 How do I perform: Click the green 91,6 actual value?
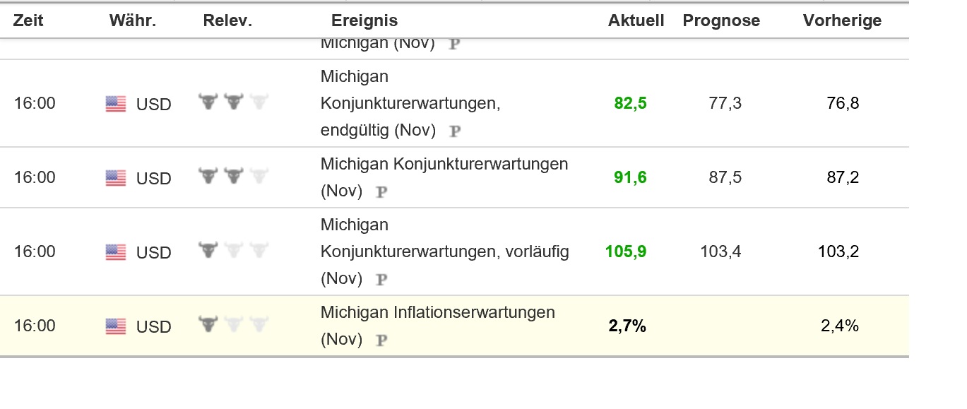(629, 177)
